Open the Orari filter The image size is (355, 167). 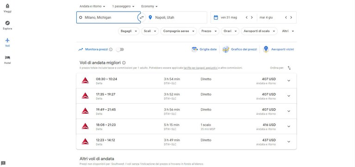point(230,31)
